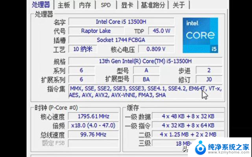The height and width of the screenshot is (157, 252).
Task: Open the 内存 tab
Action: 85,5
